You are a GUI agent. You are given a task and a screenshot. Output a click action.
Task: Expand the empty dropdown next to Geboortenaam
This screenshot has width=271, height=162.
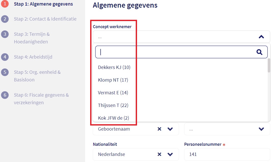261,129
